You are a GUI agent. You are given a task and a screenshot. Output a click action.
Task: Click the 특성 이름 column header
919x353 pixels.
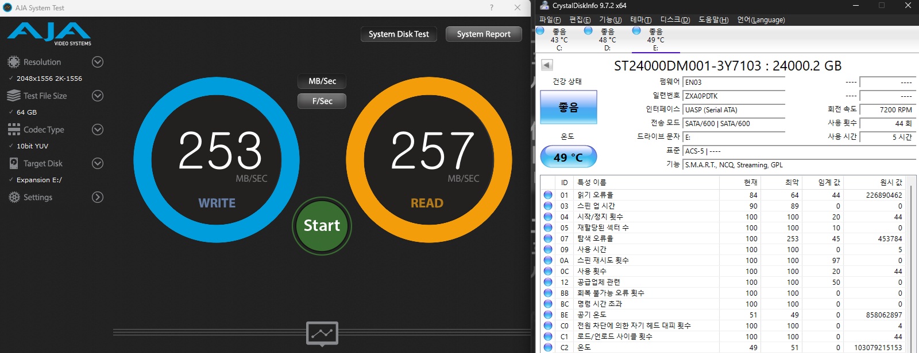(647, 182)
